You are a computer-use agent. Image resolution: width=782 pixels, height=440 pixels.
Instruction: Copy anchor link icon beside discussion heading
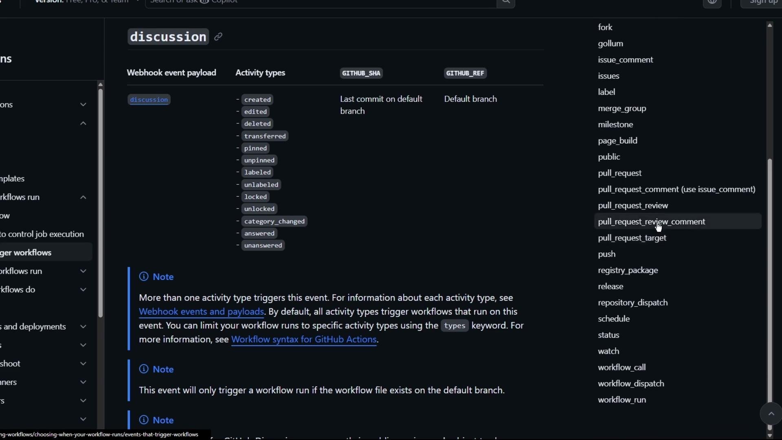tap(218, 37)
